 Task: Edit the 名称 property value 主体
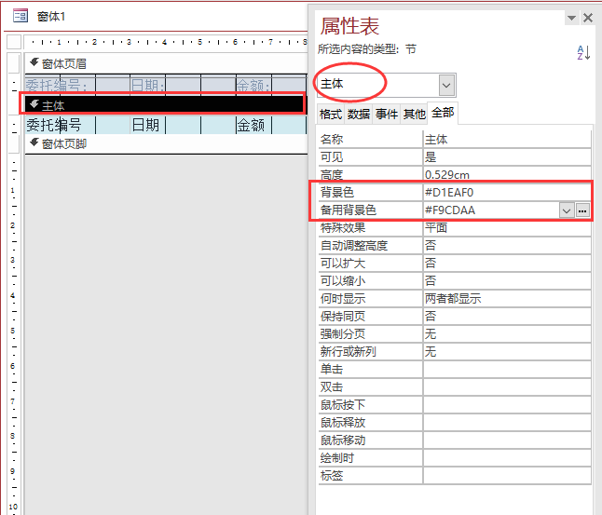(506, 140)
